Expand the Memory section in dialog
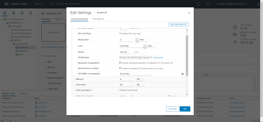The height and width of the screenshot is (122, 263). pos(74,79)
